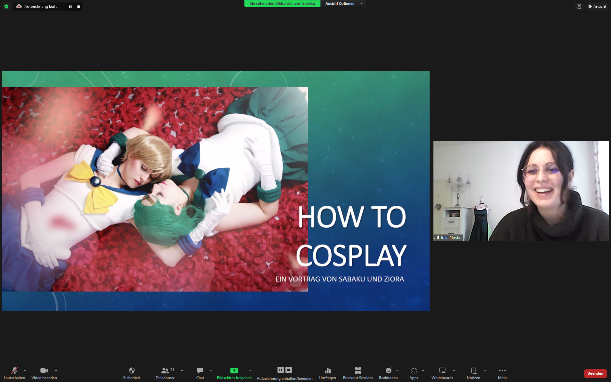Open Breakout Sessions
611x382 pixels.
click(358, 373)
